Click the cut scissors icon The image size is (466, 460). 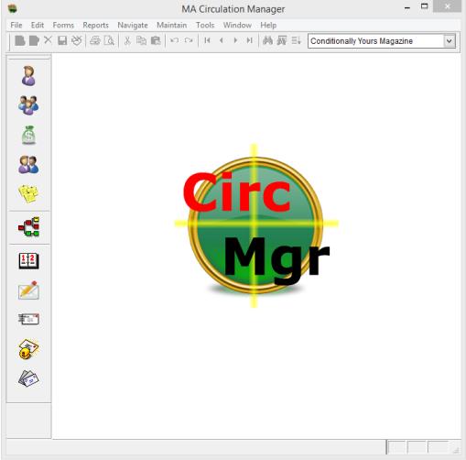(x=127, y=40)
